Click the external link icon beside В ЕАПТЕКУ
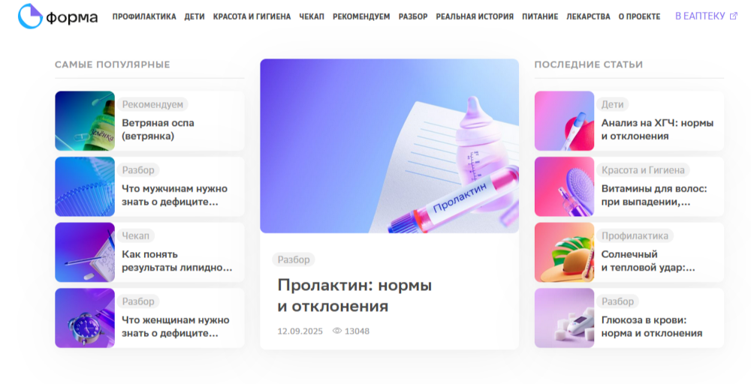751x384 pixels. (x=733, y=16)
